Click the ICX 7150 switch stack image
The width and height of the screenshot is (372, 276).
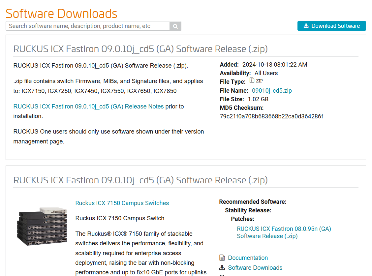pyautogui.click(x=42, y=226)
